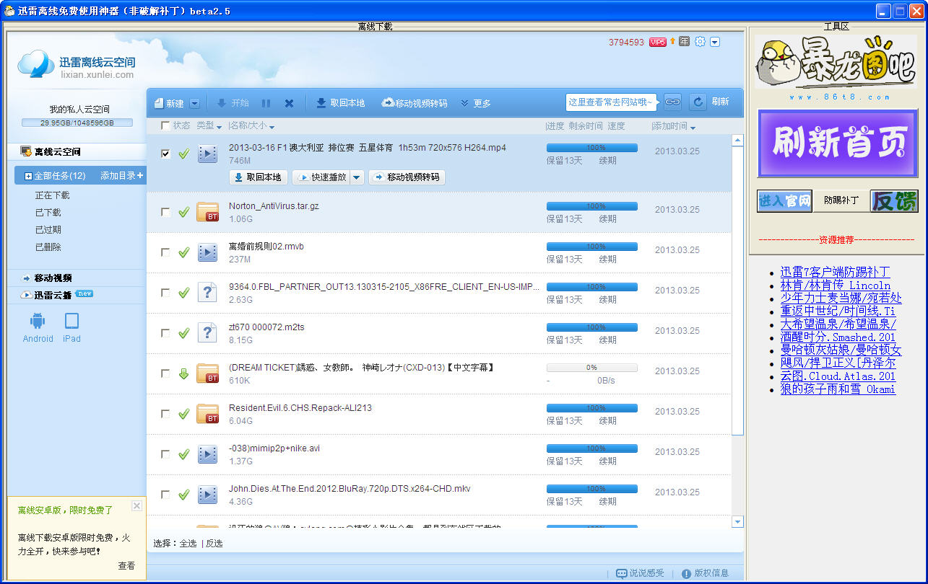The image size is (928, 584).
Task: Click 快速播放 quick play button
Action: [321, 177]
